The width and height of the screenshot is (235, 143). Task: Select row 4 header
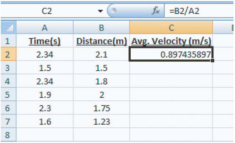8,81
